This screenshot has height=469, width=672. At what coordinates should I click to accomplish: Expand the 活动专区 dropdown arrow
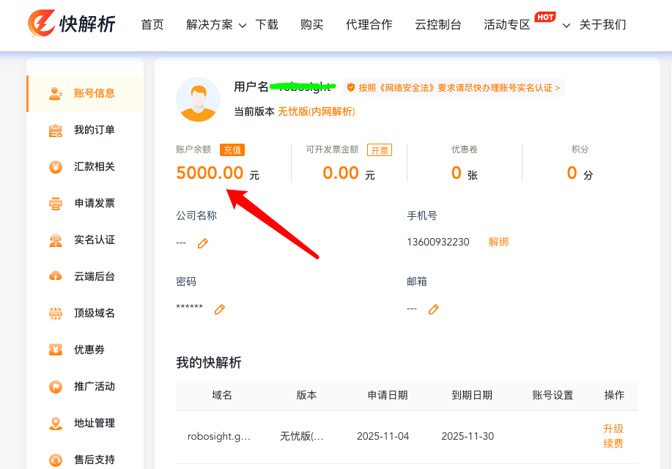566,26
